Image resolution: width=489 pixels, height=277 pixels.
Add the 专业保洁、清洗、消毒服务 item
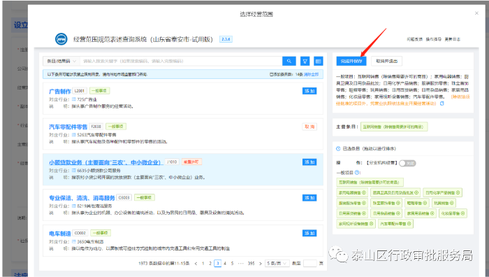[x=309, y=198]
